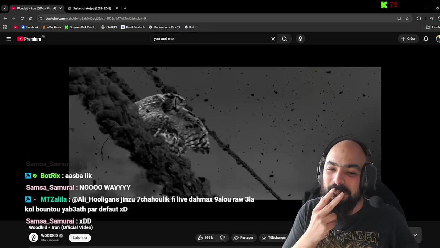This screenshot has width=440, height=248.
Task: Open the Profil Bakchich bookmark
Action: (x=133, y=27)
